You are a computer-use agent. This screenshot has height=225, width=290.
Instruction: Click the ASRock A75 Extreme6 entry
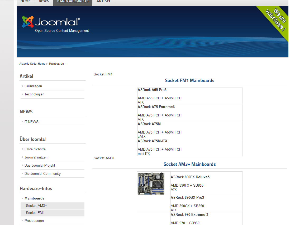156,107
